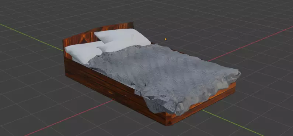
Task: Click the small orange origin dot beside the bed
Action: 165,39
